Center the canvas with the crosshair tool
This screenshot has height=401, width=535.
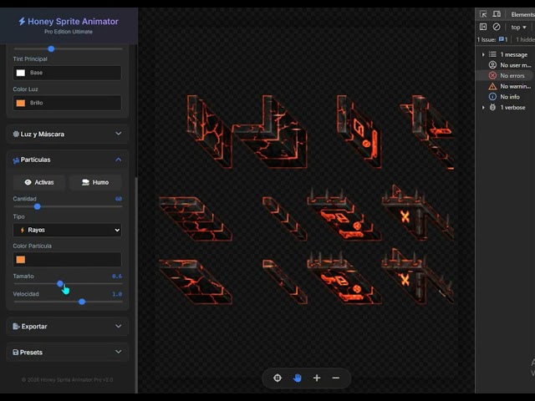pos(278,378)
